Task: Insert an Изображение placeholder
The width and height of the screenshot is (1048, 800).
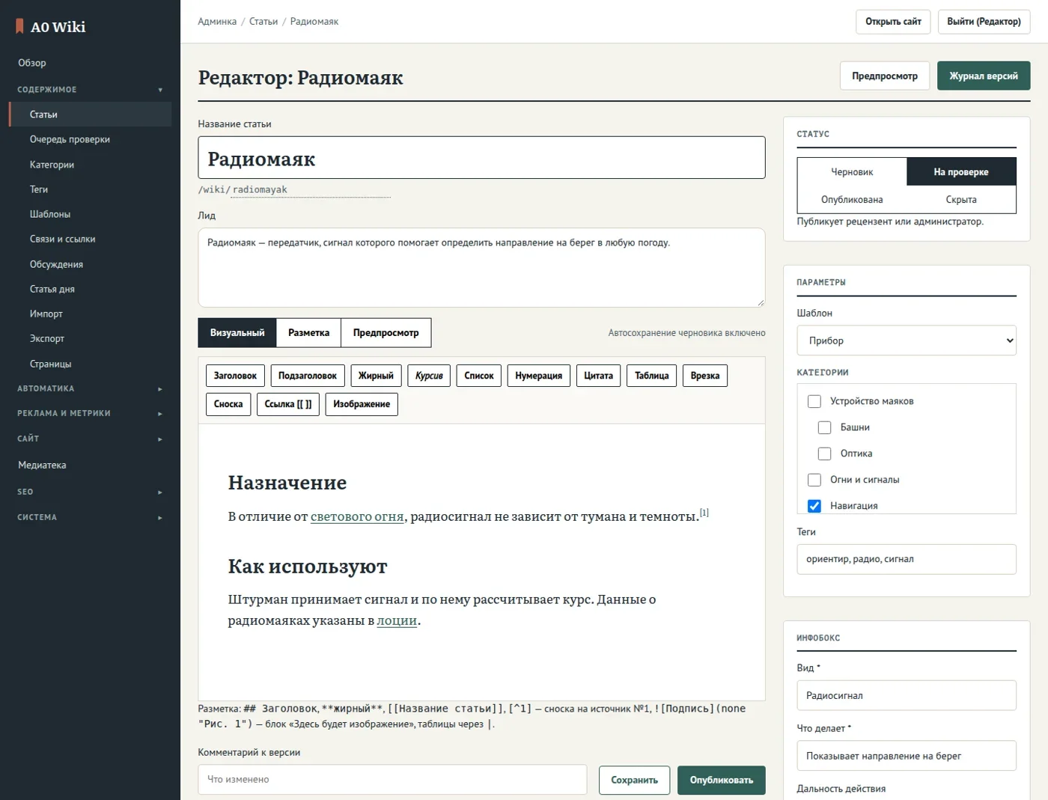Action: pyautogui.click(x=362, y=404)
